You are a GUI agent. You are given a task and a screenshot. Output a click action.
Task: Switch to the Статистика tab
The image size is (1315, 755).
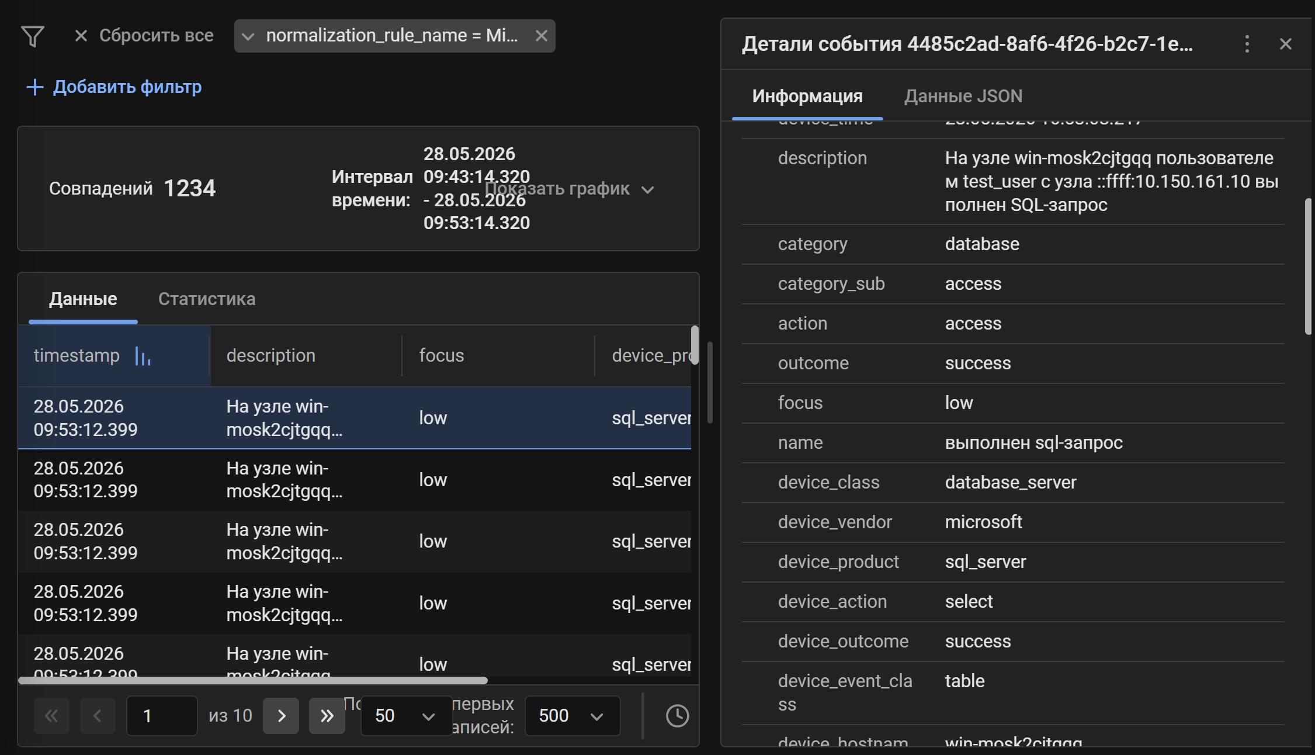(x=207, y=299)
